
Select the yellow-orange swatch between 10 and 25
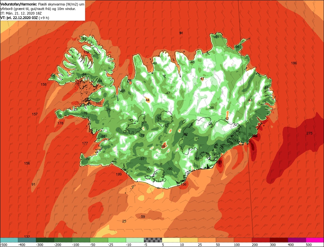(189, 240)
